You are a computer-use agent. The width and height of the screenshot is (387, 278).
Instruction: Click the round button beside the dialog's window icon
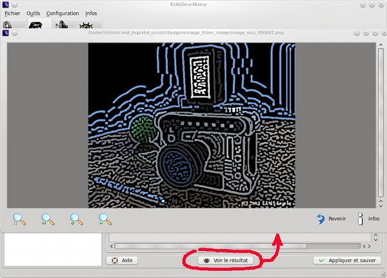tap(15, 33)
